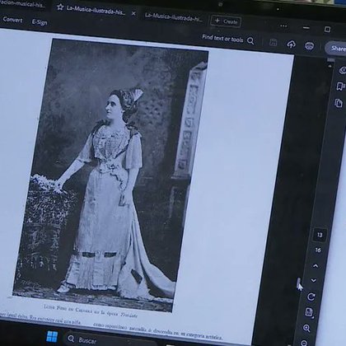
Task: Click the Share button
Action: coord(336,49)
